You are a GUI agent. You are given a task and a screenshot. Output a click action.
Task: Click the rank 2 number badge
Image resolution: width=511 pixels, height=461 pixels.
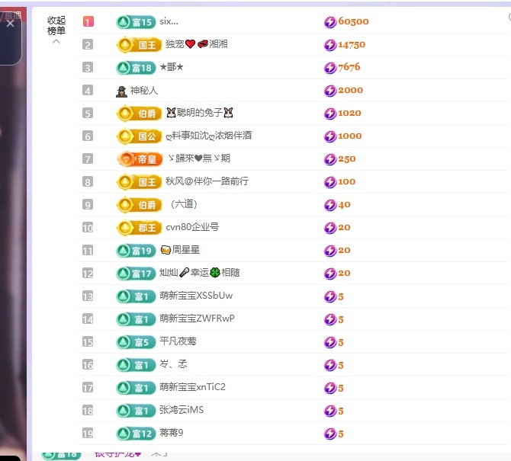(88, 45)
